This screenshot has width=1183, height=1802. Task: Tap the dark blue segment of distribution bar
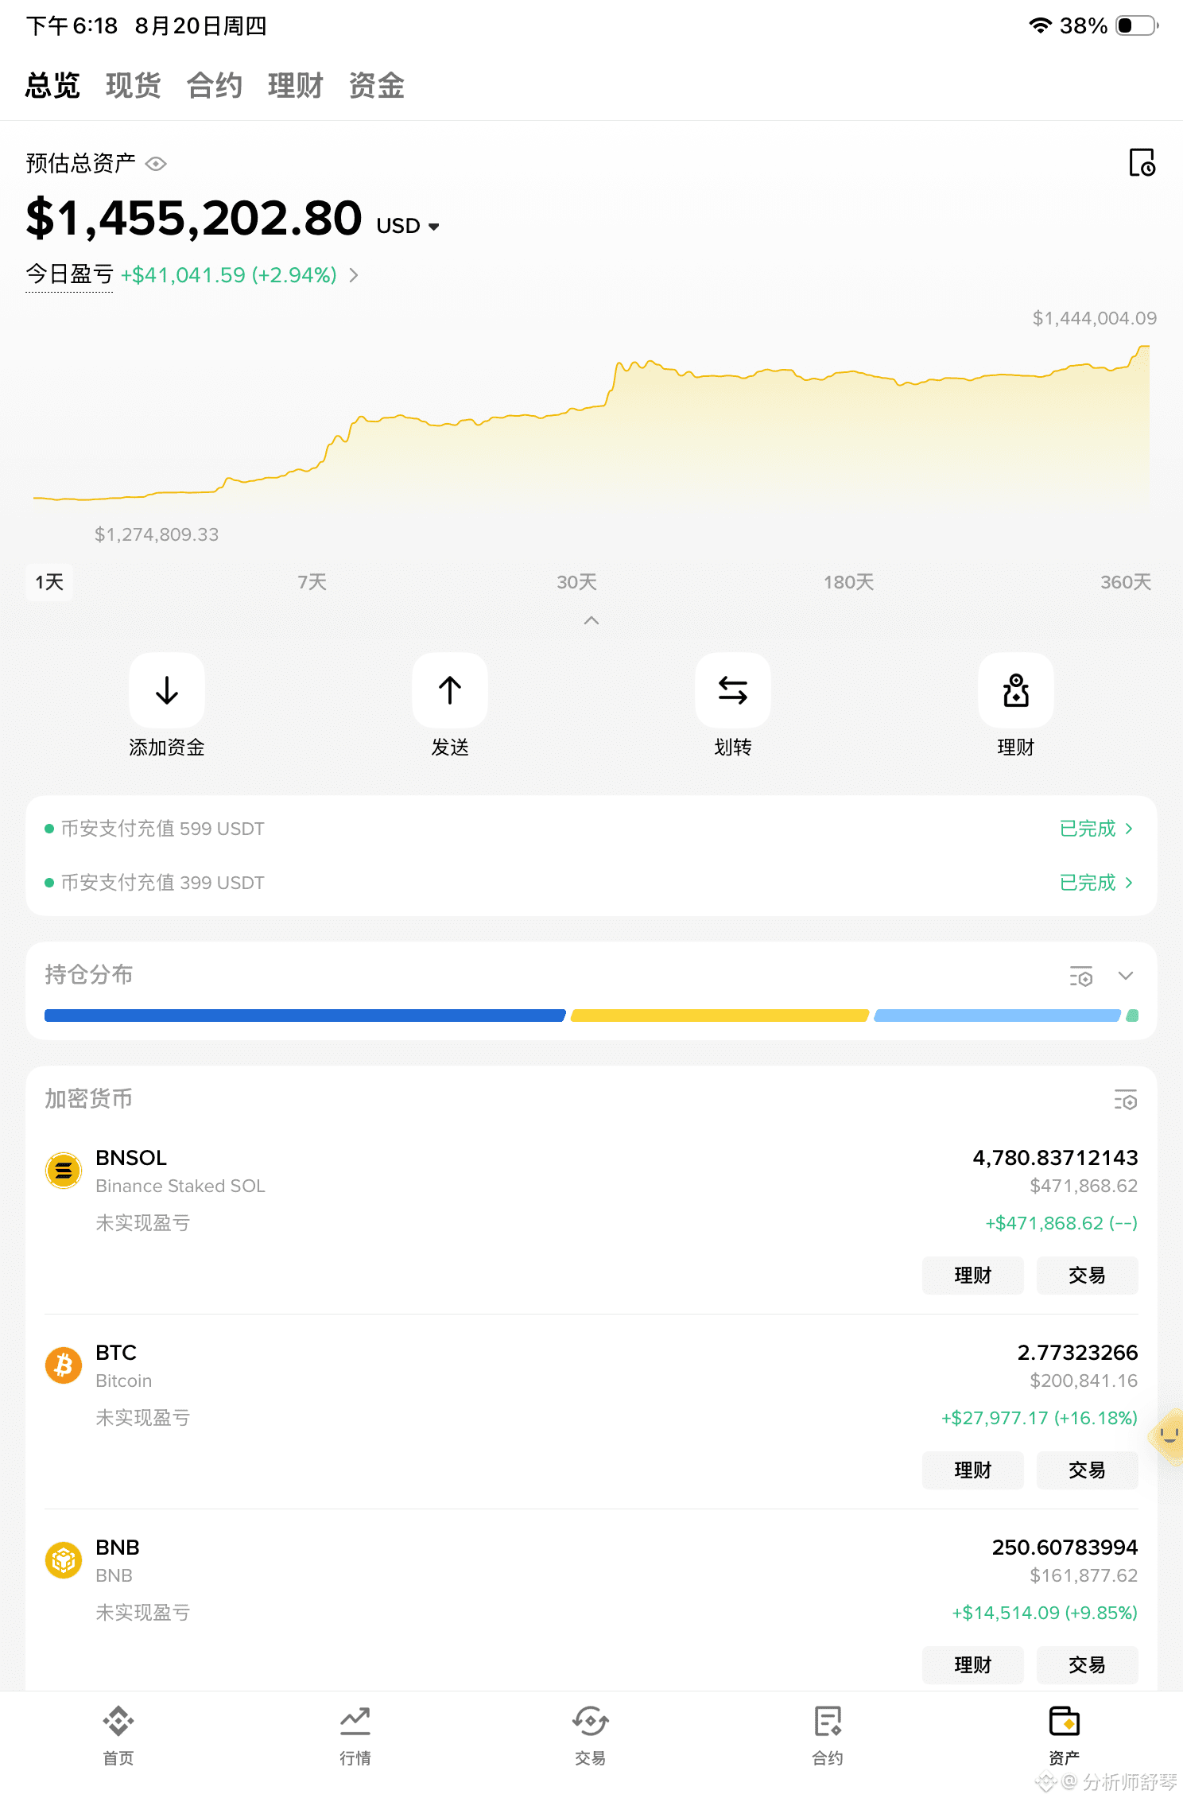[305, 1016]
